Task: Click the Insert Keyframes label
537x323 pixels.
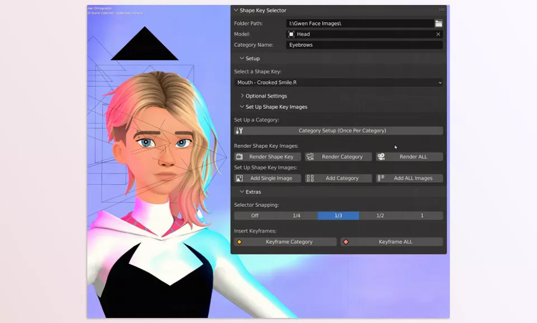Action: (x=255, y=231)
